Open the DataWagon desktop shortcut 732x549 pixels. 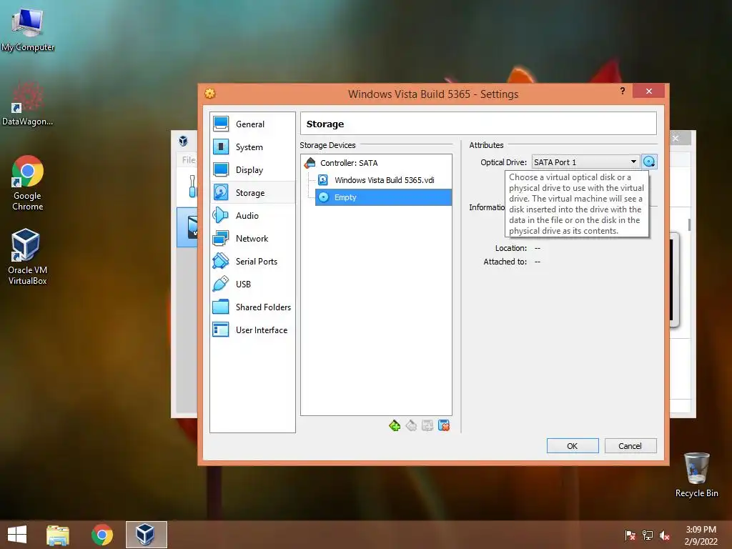click(x=28, y=104)
